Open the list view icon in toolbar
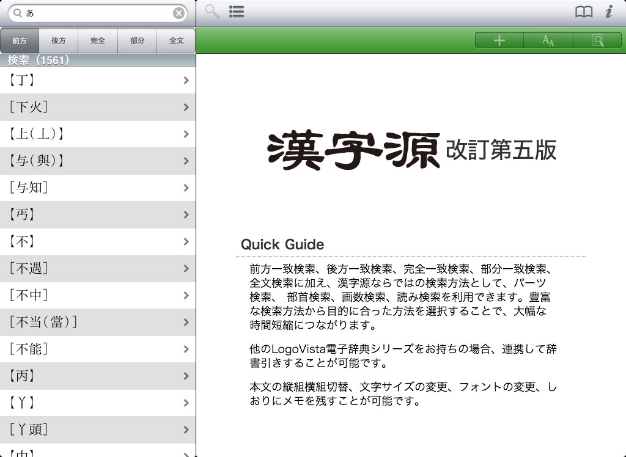626x457 pixels. (237, 12)
